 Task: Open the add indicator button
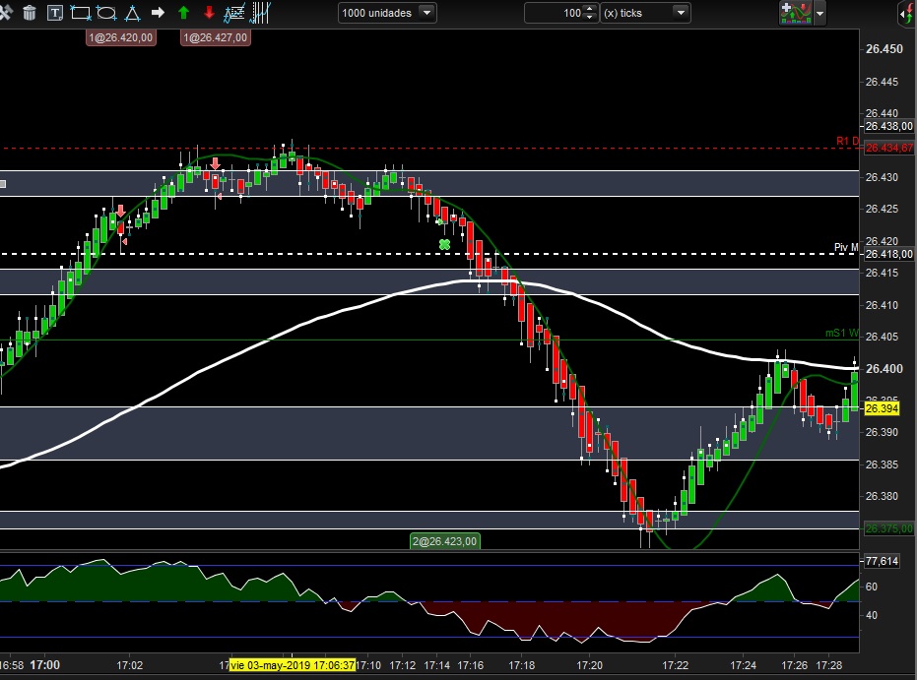(796, 13)
